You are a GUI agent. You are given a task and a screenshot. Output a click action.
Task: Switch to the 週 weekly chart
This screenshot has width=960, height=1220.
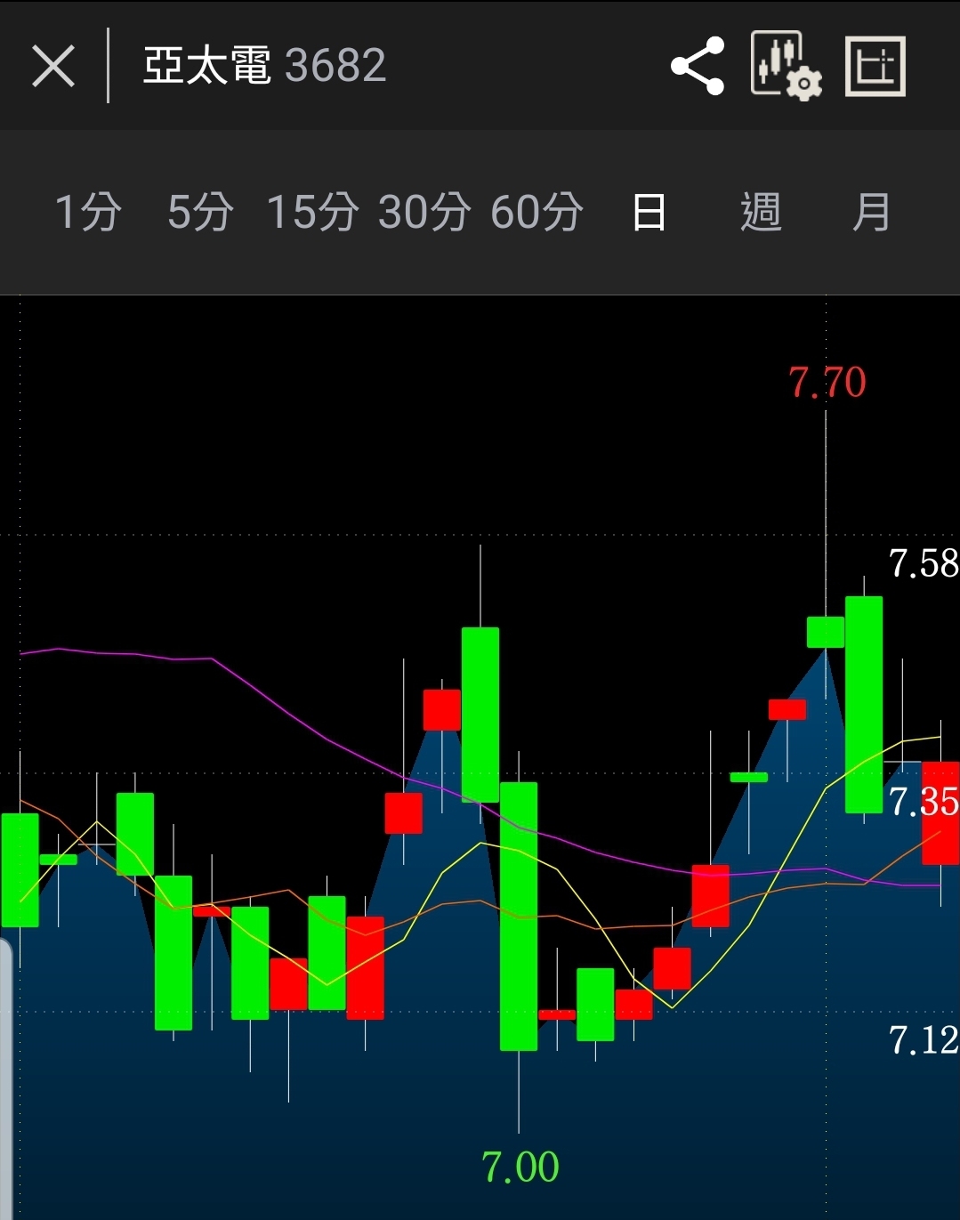tap(761, 213)
